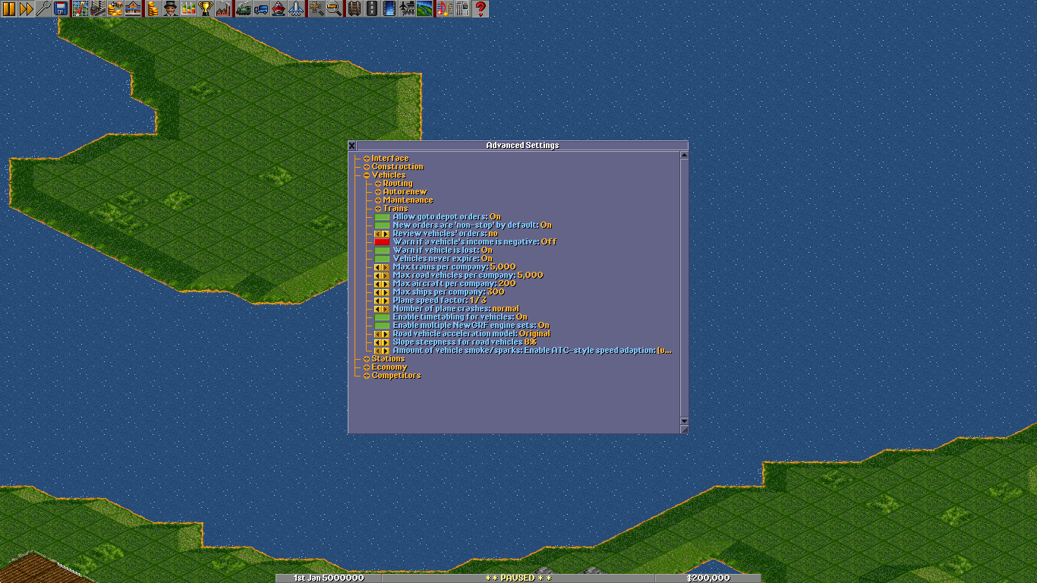The width and height of the screenshot is (1037, 583).
Task: Toggle New orders non-stop by default
Action: point(382,225)
